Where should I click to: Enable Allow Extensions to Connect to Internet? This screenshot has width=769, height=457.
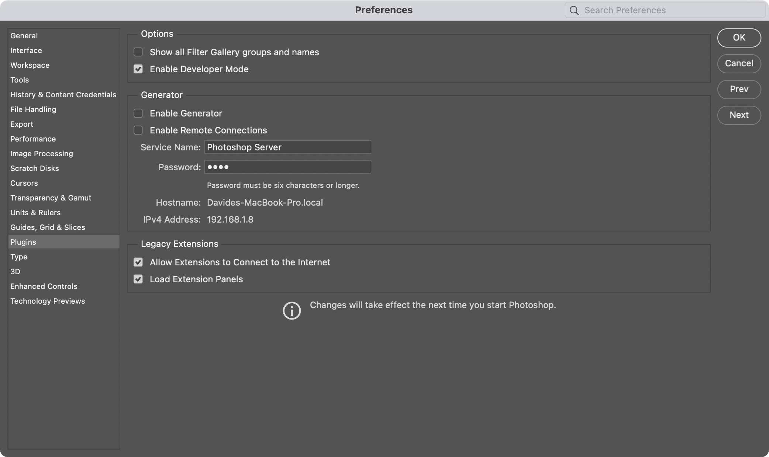(x=138, y=262)
